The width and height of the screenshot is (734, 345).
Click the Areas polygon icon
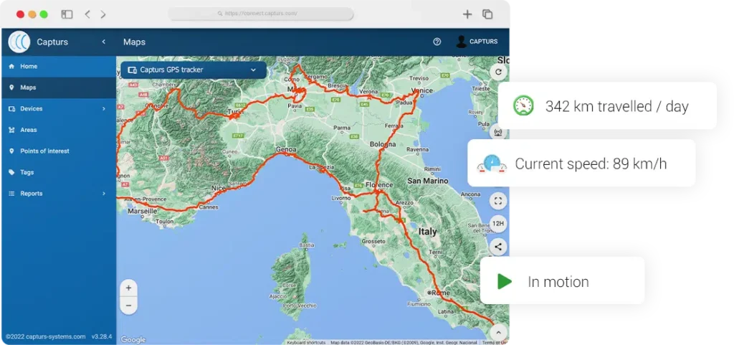click(x=11, y=130)
